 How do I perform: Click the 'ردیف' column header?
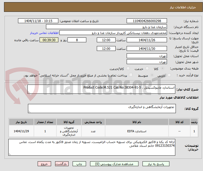tap(194, 122)
